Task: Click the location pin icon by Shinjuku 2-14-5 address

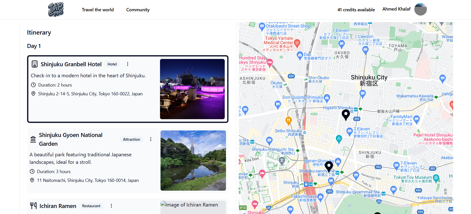Action: tap(33, 94)
